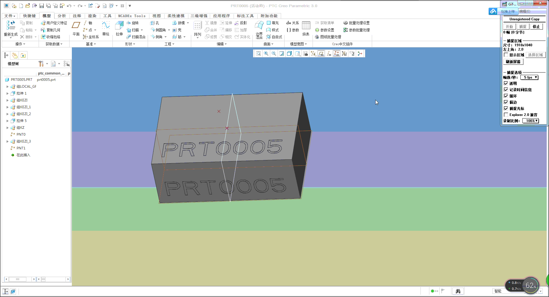Image resolution: width=549 pixels, height=297 pixels.
Task: Toggle point display in graphics toolbar
Action: click(x=337, y=53)
